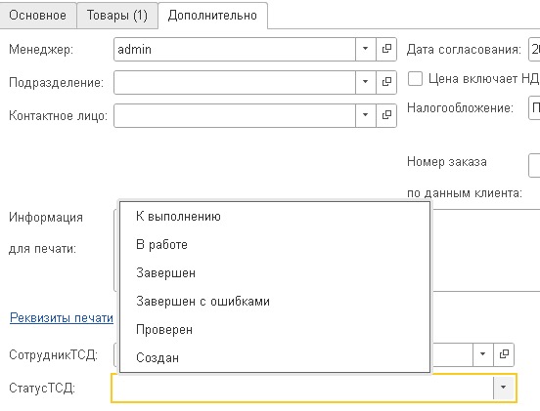Select Завершен с ошибками status option
This screenshot has height=411, width=540.
point(275,301)
